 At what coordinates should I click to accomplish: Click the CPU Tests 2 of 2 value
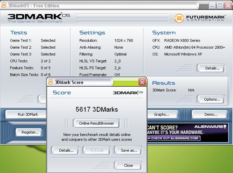pos(46,61)
